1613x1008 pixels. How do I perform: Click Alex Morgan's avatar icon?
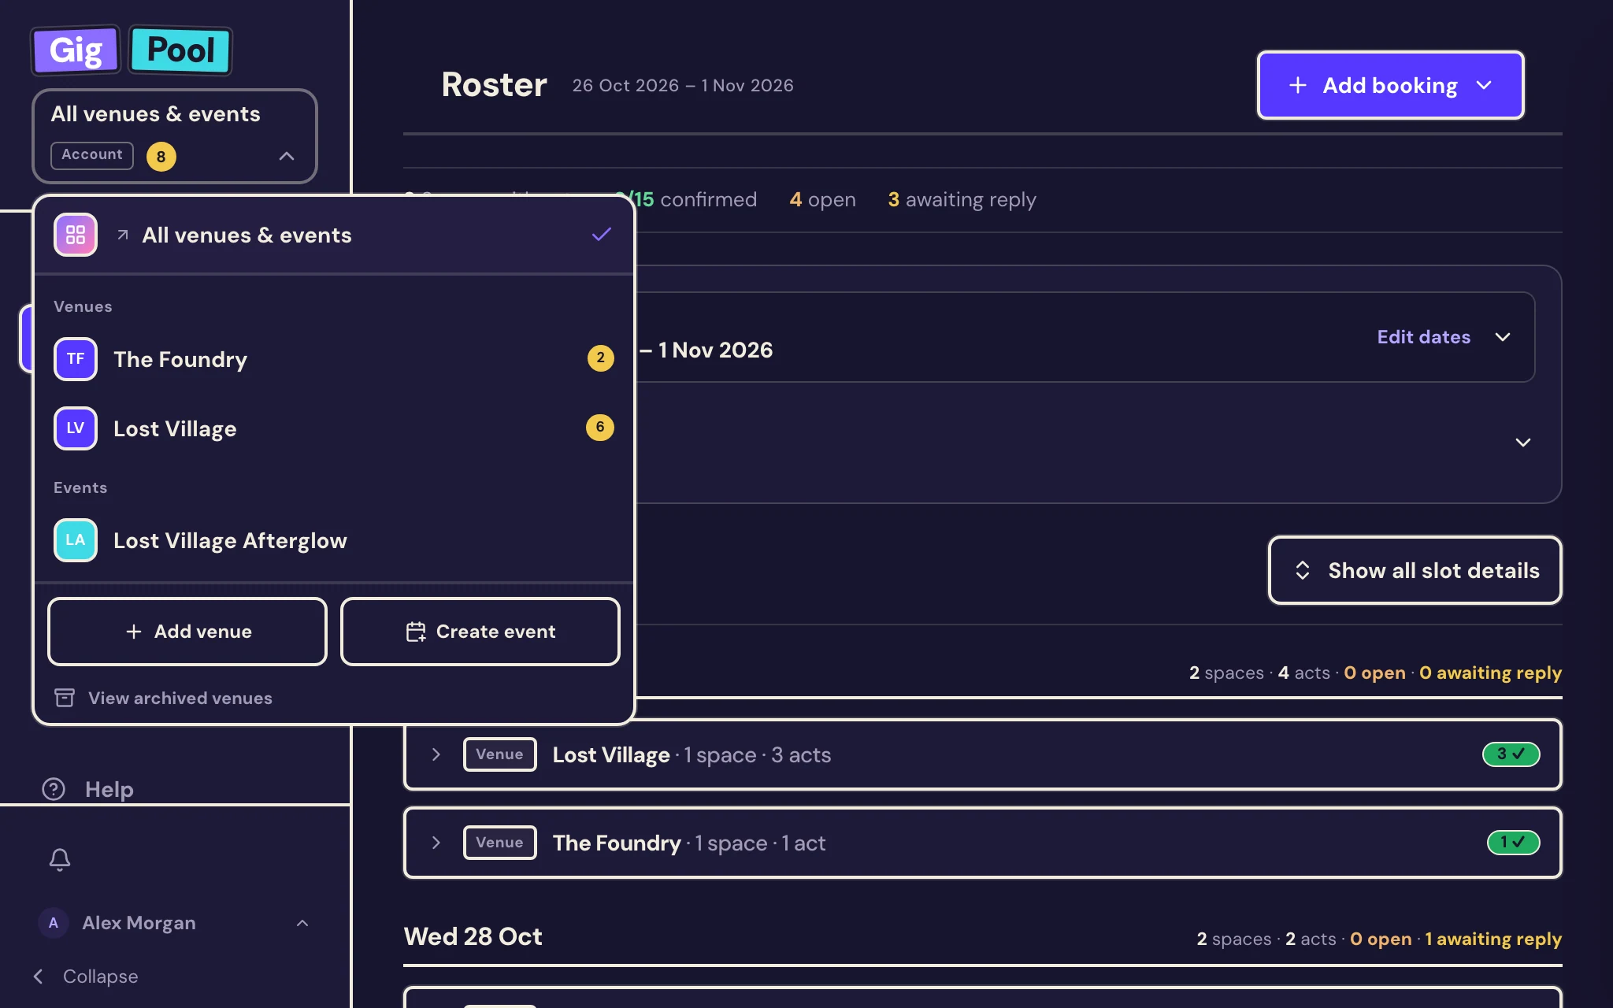[54, 923]
